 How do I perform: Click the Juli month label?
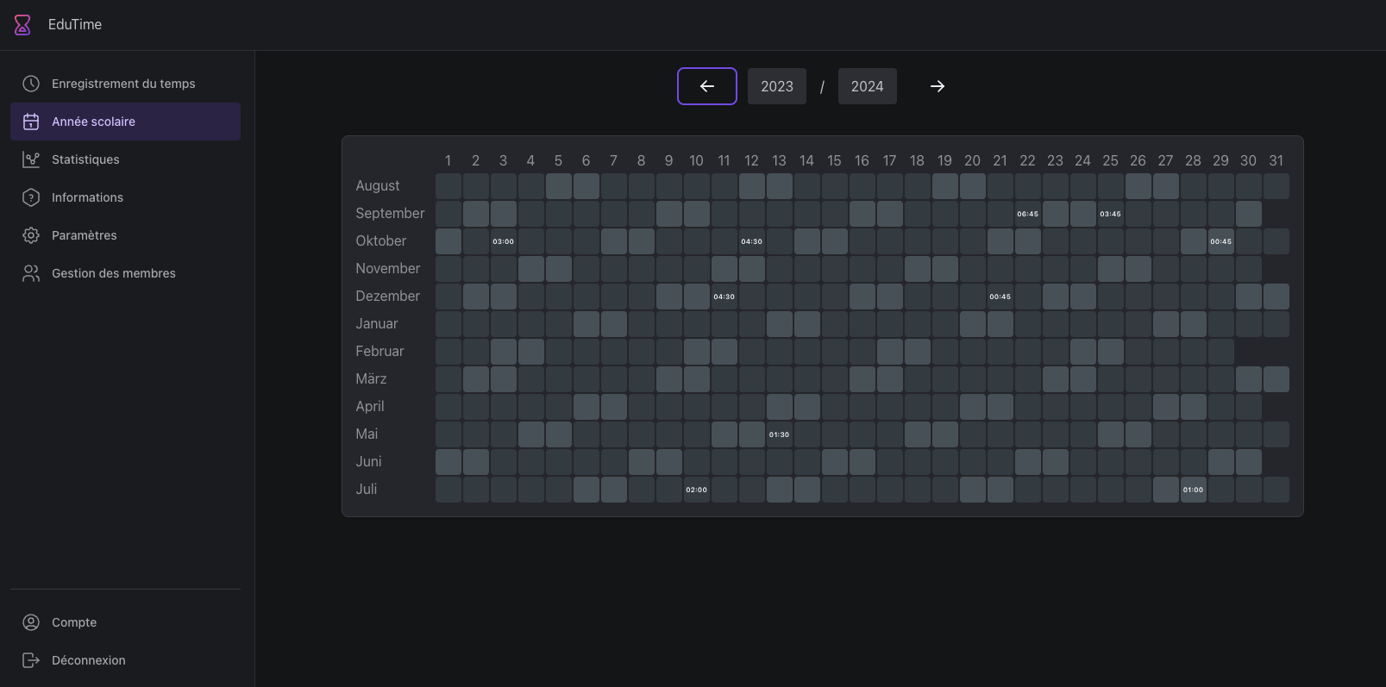[367, 490]
